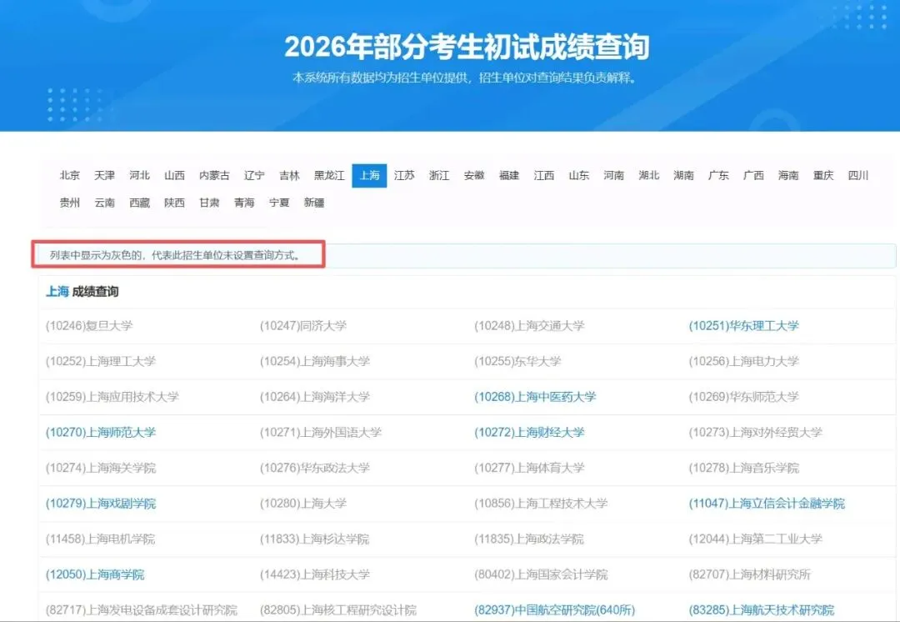Select the 海南 tab

coord(788,175)
